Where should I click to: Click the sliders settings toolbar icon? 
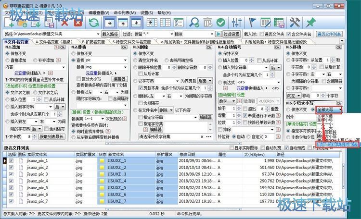click(x=236, y=23)
